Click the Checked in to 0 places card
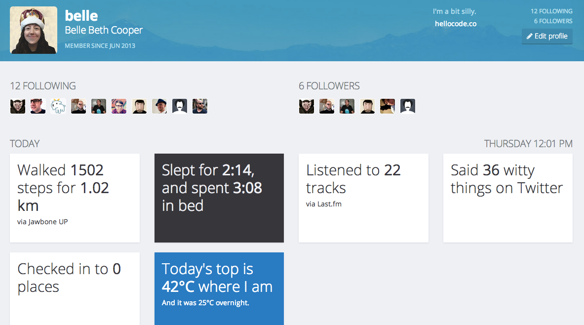This screenshot has width=584, height=325. [75, 289]
